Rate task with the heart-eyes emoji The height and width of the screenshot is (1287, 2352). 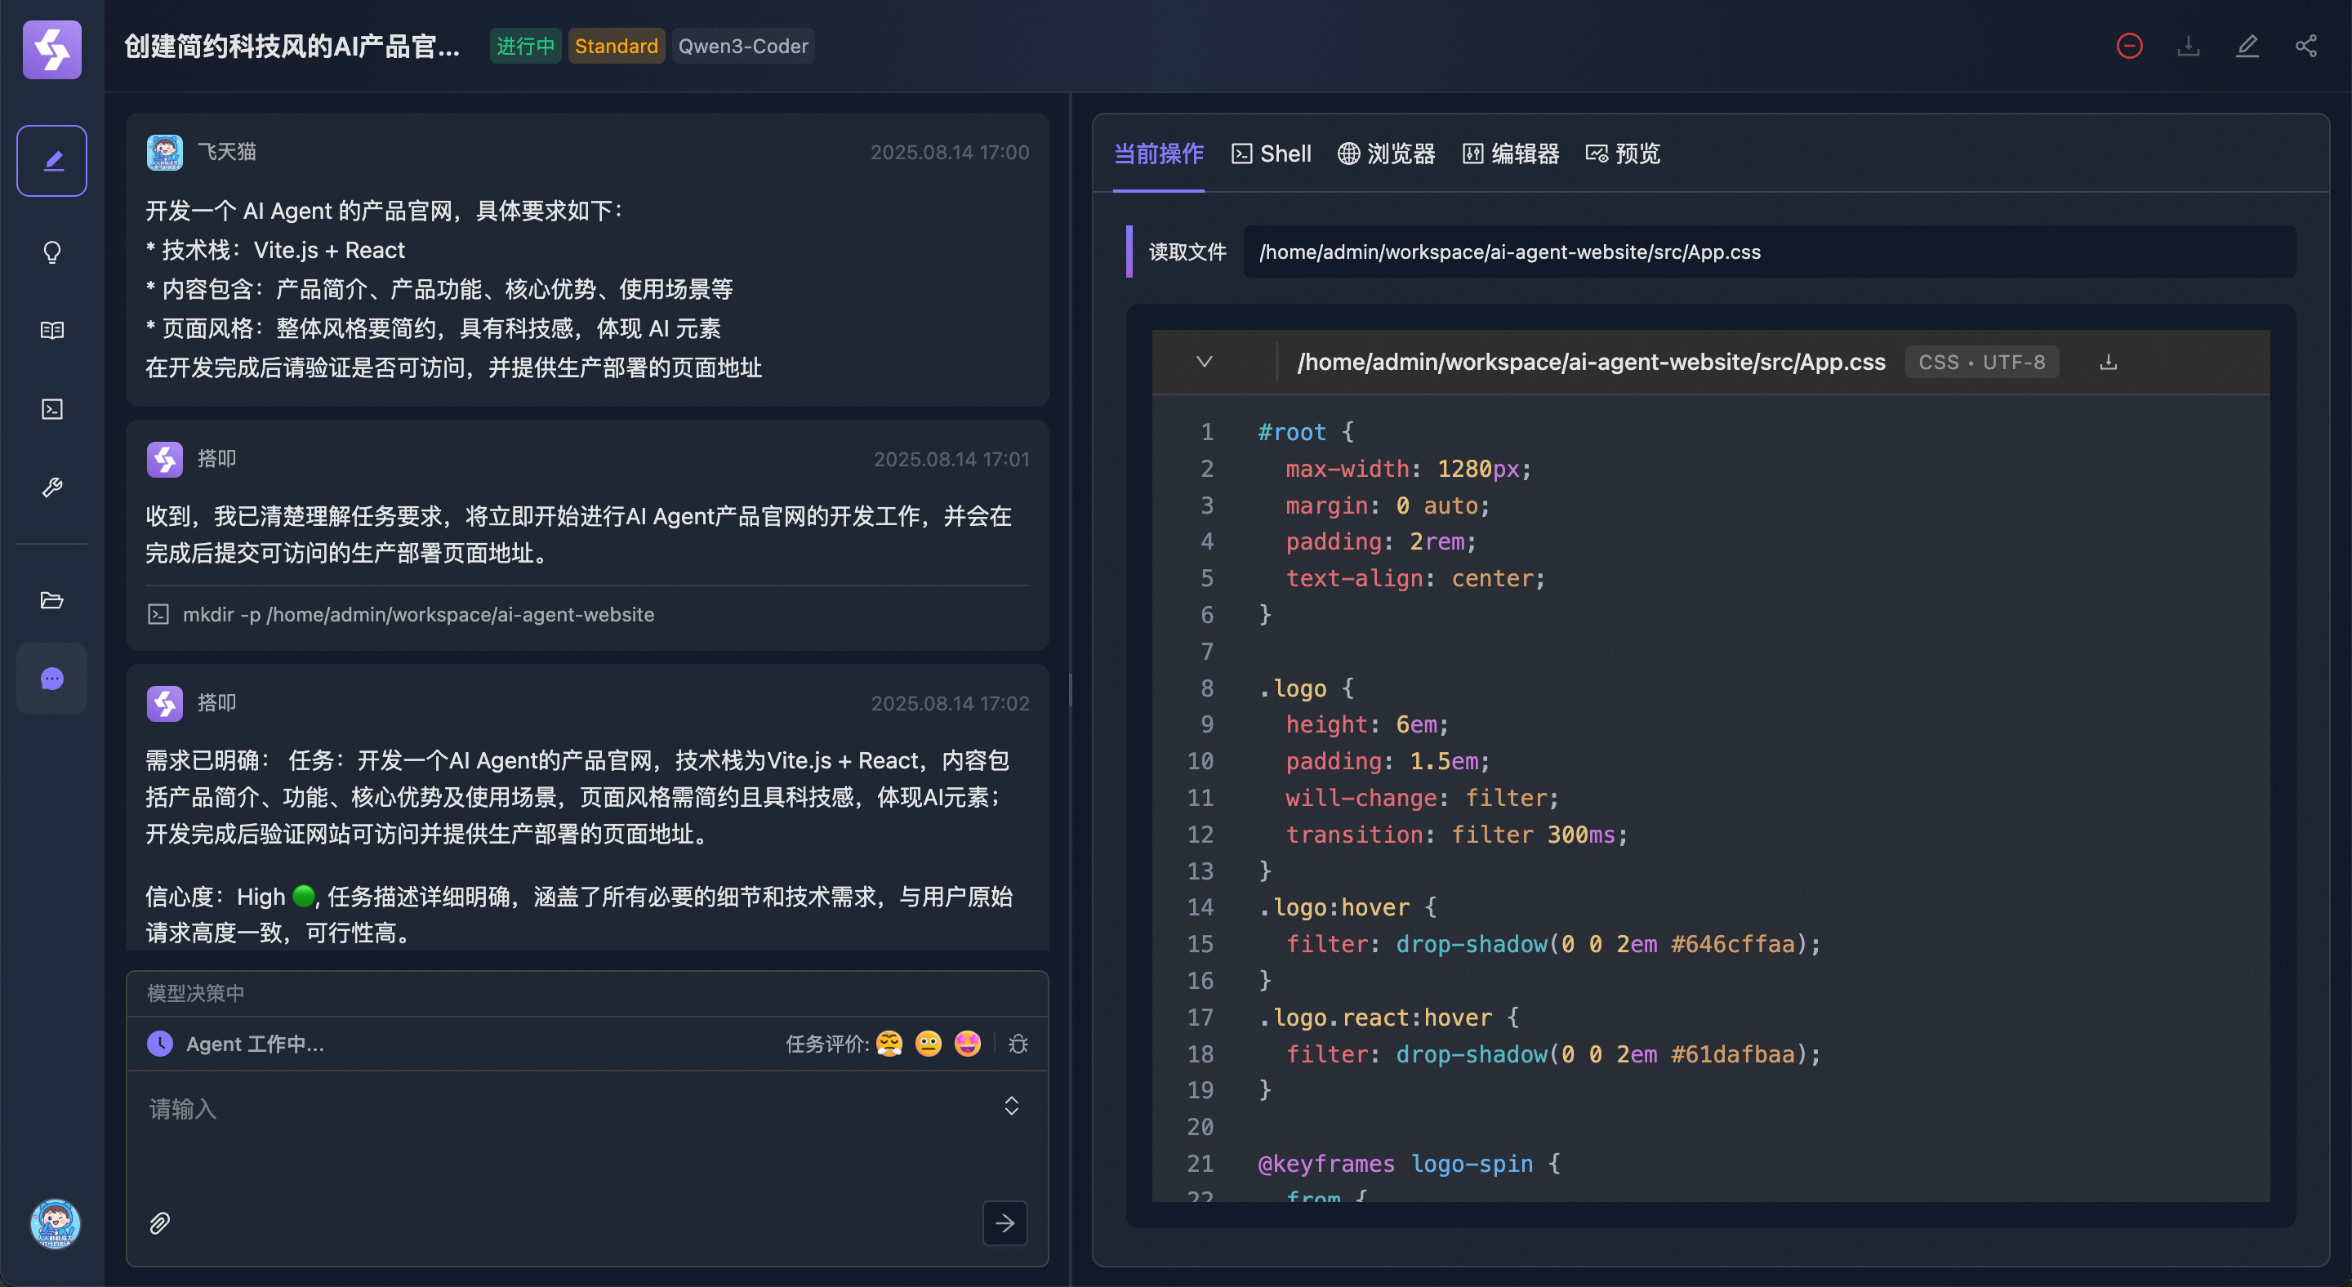[967, 1044]
